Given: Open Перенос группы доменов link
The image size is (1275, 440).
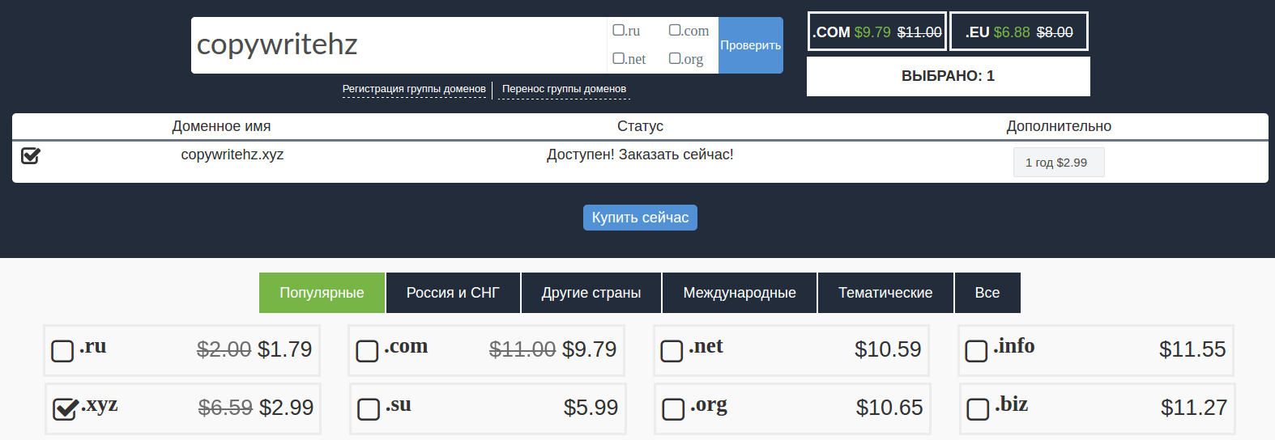Looking at the screenshot, I should coord(564,89).
